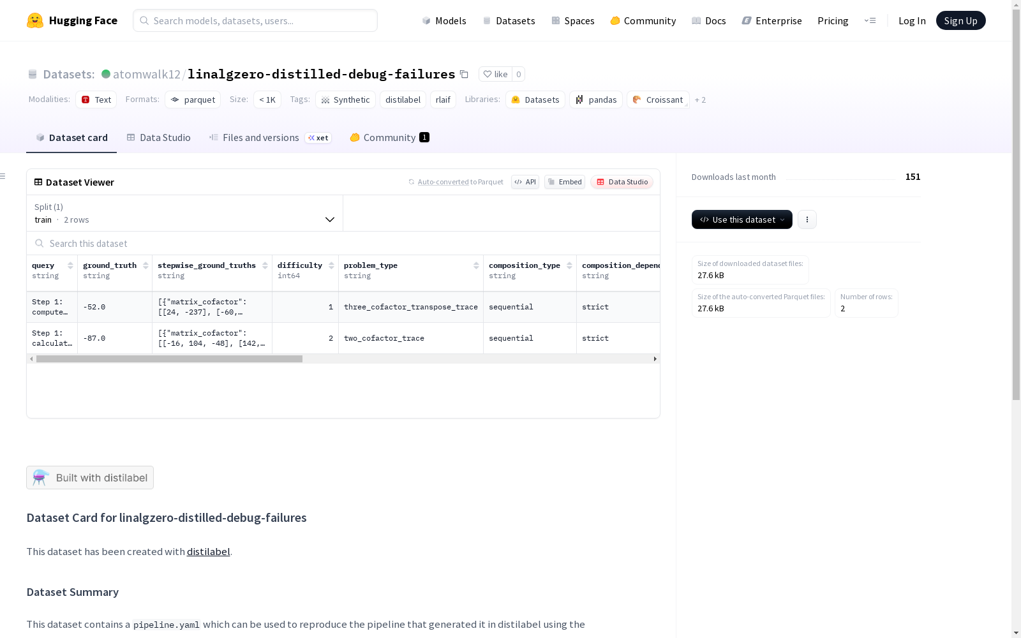1021x638 pixels.
Task: Sort by the difficulty column
Action: point(331,265)
